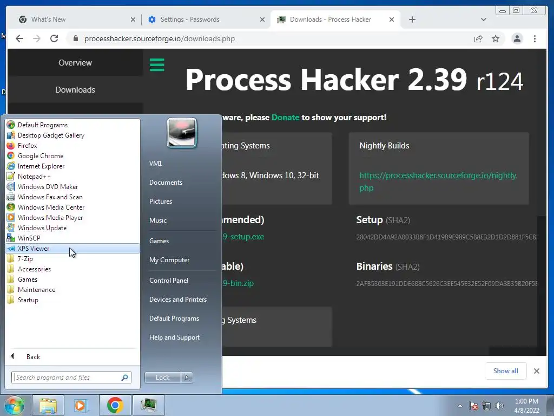Open Downloads in site sidebar
Screen dimensions: 554x416
[75, 90]
